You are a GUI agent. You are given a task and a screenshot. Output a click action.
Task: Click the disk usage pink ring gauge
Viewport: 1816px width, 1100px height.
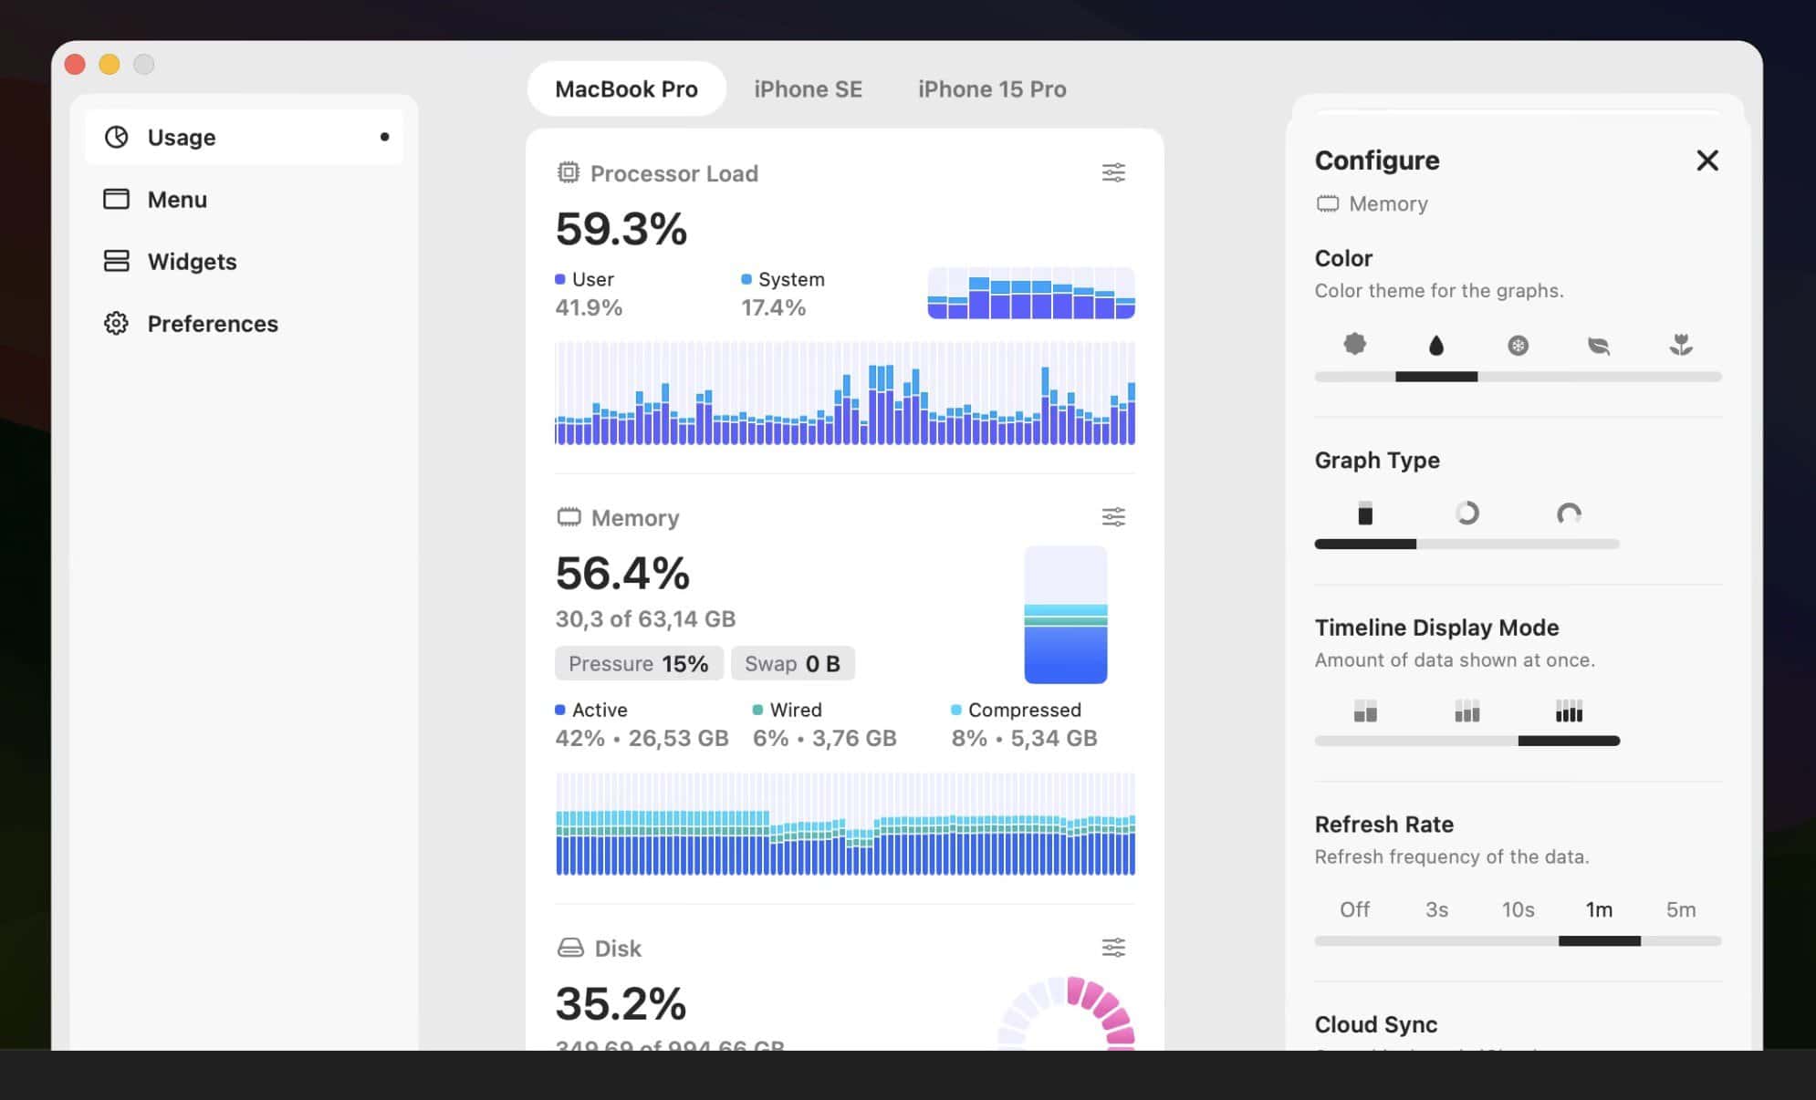[x=1066, y=1012]
